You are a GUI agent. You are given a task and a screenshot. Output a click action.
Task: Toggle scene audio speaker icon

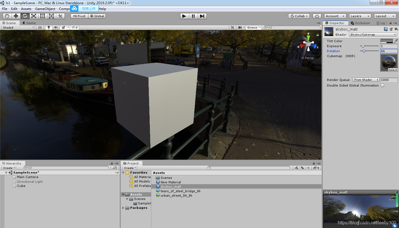56,27
